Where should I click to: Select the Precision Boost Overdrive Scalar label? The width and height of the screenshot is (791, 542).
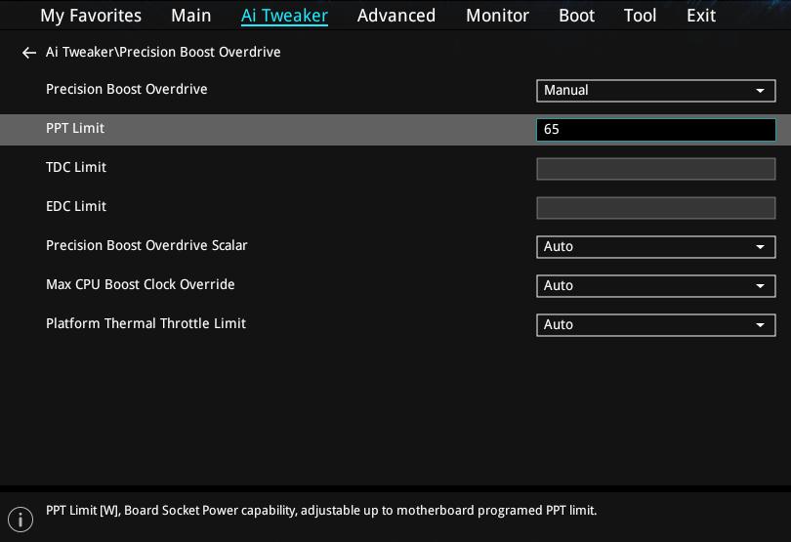tap(146, 245)
